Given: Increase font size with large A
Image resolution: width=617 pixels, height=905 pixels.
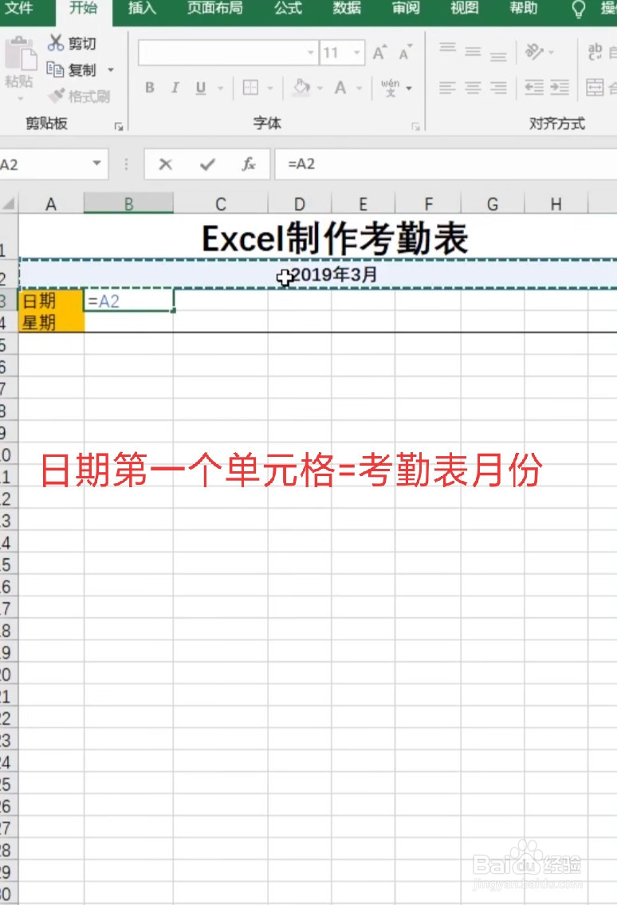Looking at the screenshot, I should 379,53.
